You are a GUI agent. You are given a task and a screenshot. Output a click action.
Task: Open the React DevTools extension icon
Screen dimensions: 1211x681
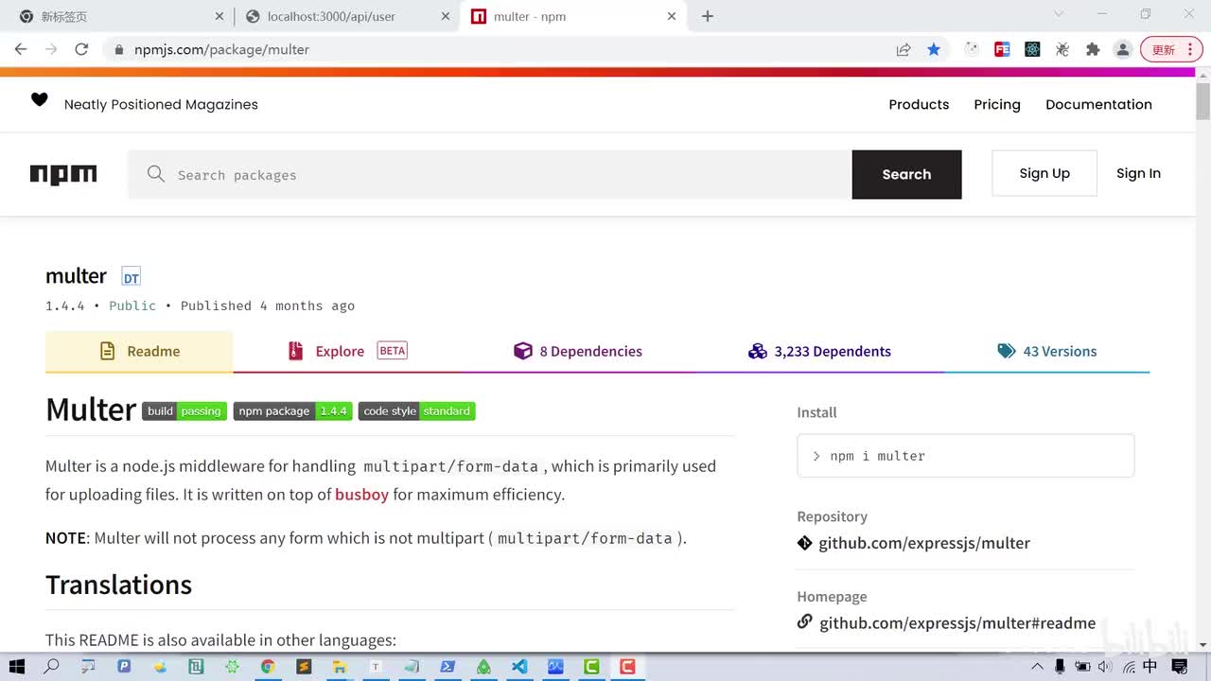(x=1032, y=49)
